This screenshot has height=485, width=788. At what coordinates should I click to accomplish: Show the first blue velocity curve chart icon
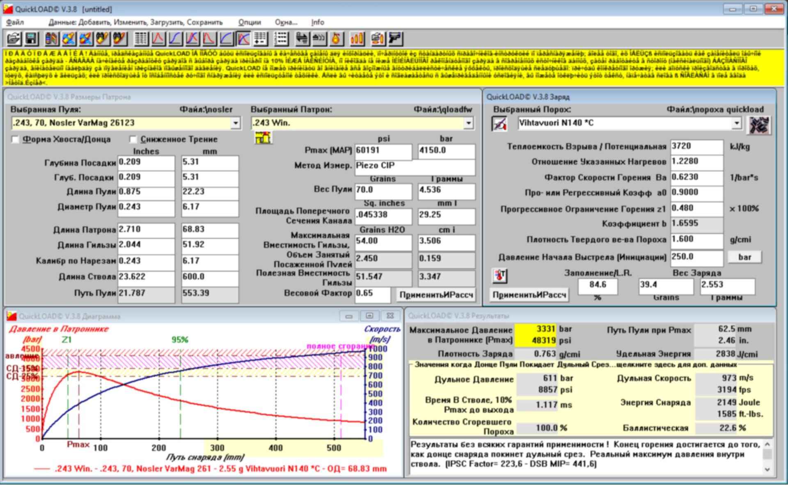pyautogui.click(x=175, y=39)
